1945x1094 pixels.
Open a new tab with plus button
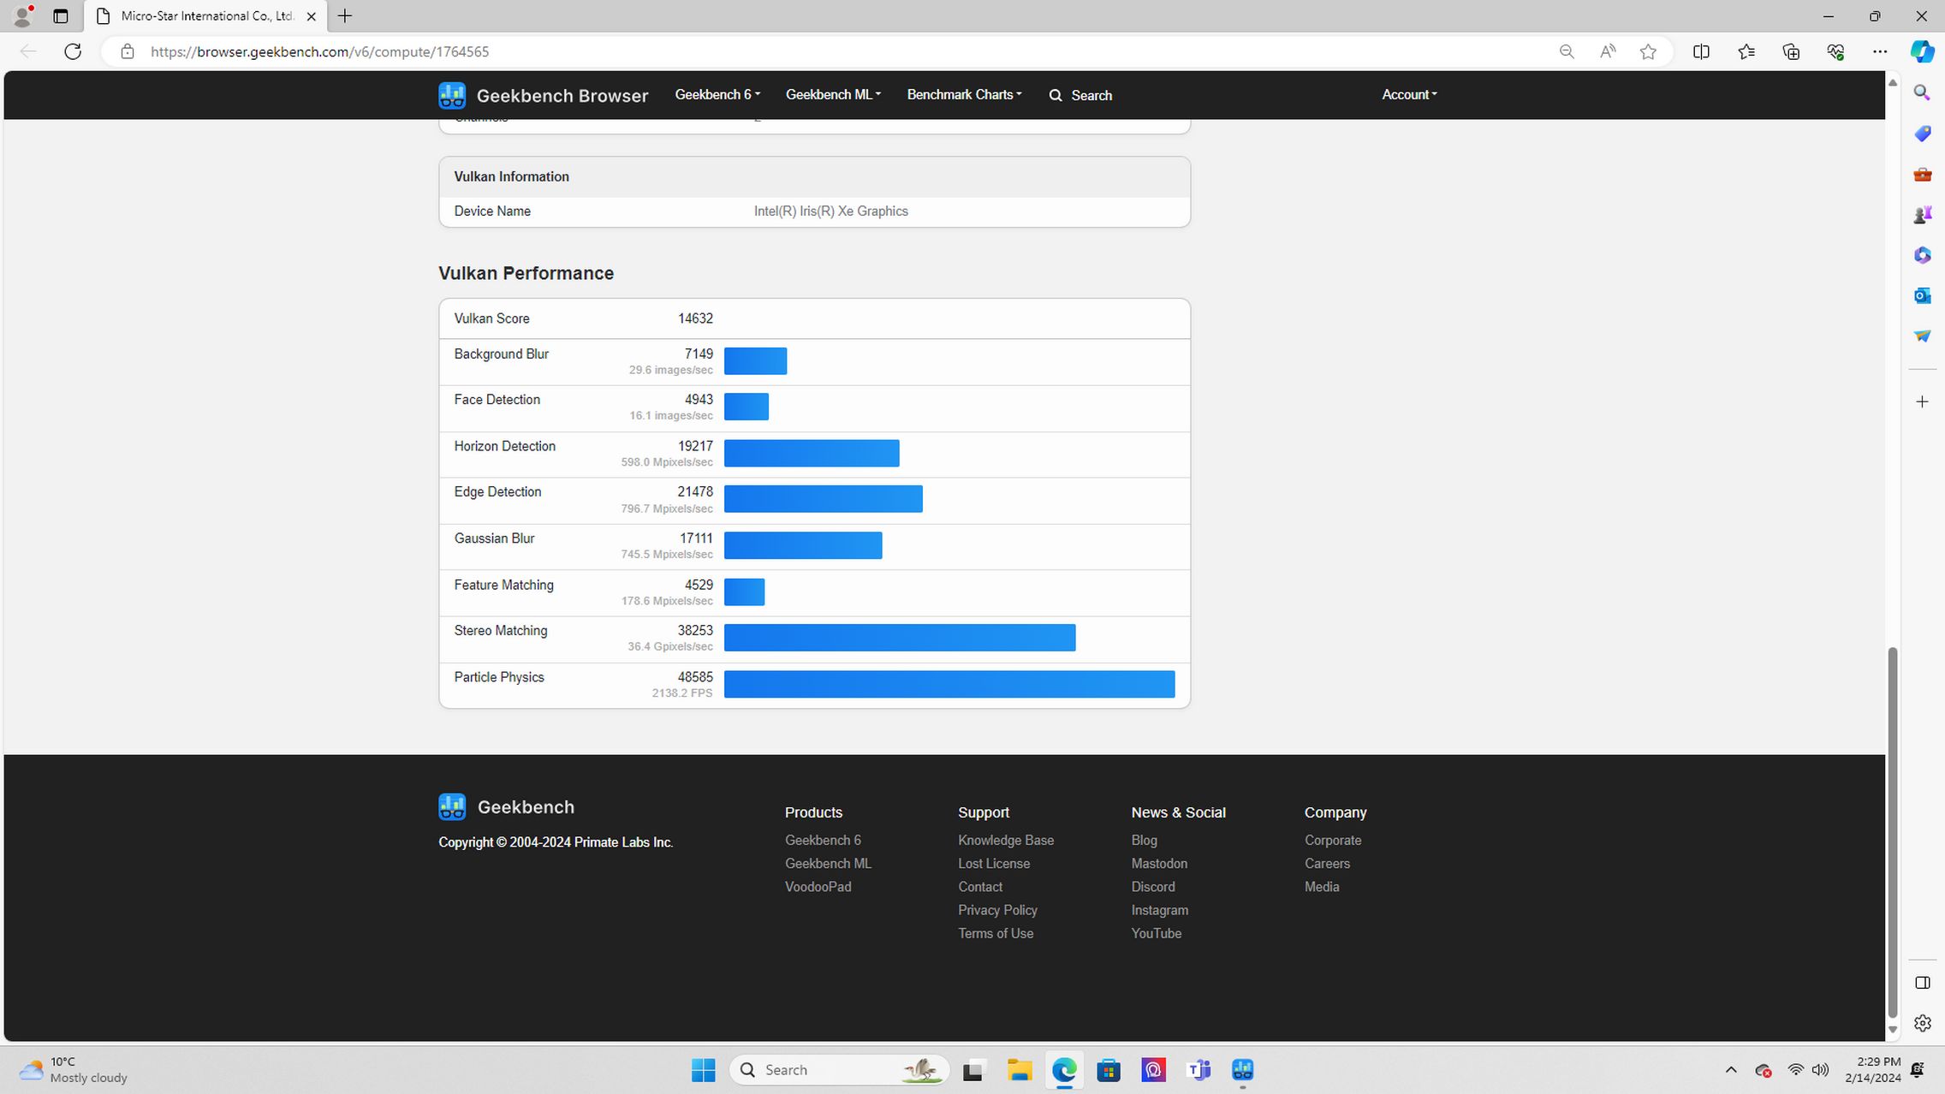345,16
